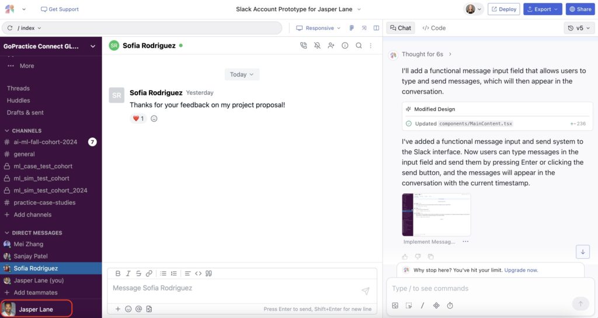This screenshot has width=598, height=318.
Task: Click the search icon in chat header
Action: click(x=359, y=46)
